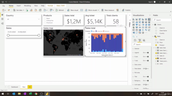Click the Quick measure icon
This screenshot has width=172, height=96.
(118, 10)
